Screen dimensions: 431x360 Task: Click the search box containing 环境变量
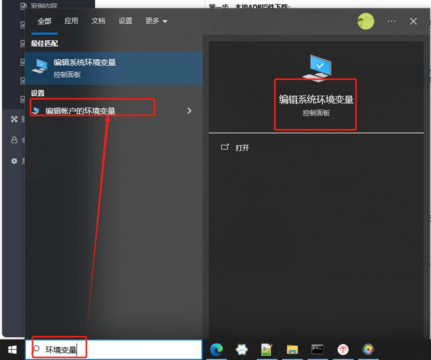pos(114,350)
